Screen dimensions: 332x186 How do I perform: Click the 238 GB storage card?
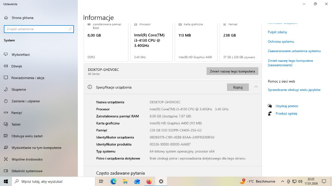(x=241, y=42)
